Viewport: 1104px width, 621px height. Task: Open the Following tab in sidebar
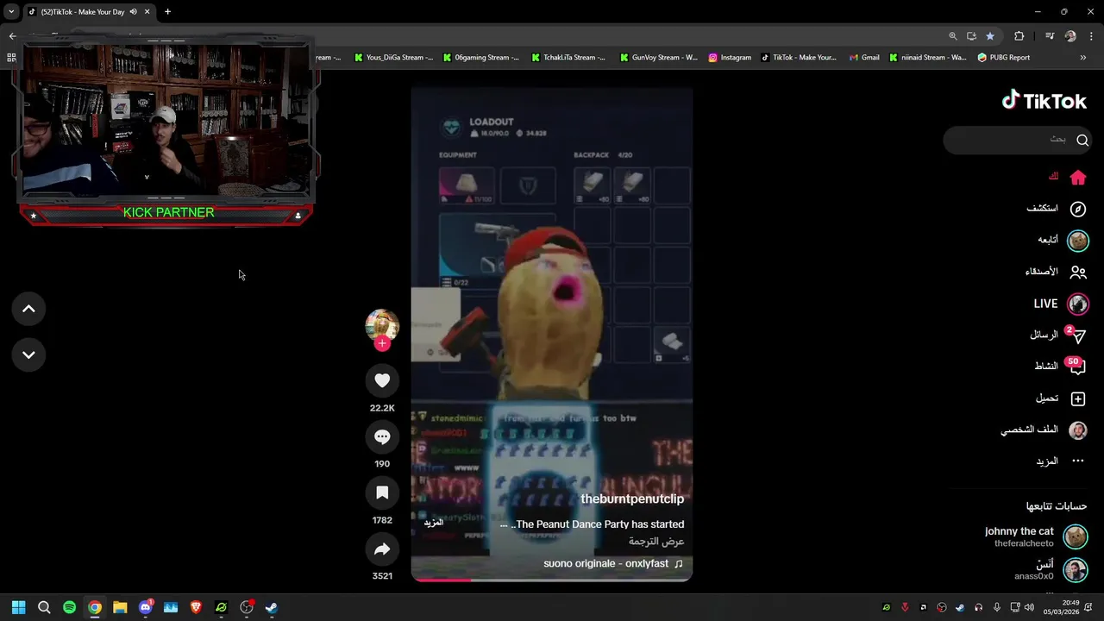pos(1063,241)
